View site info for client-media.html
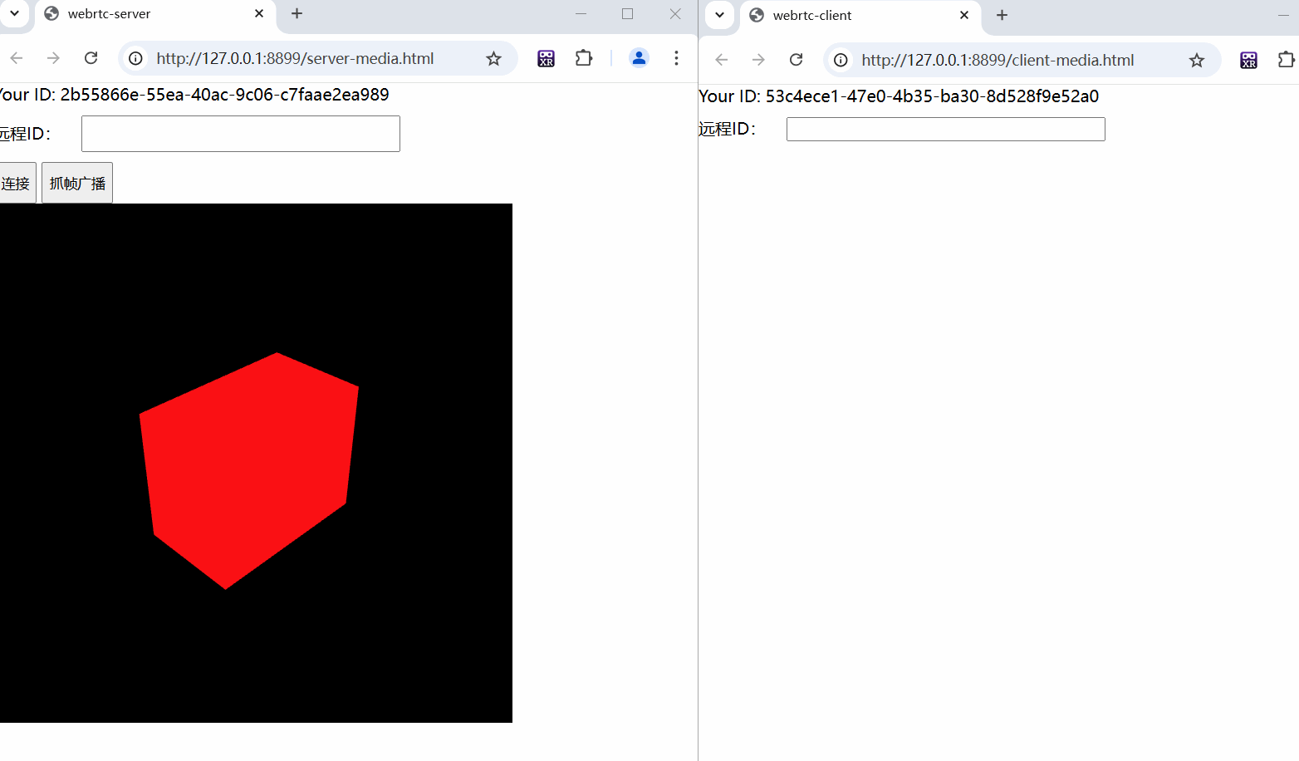Screen dimensions: 1299x761 (841, 60)
